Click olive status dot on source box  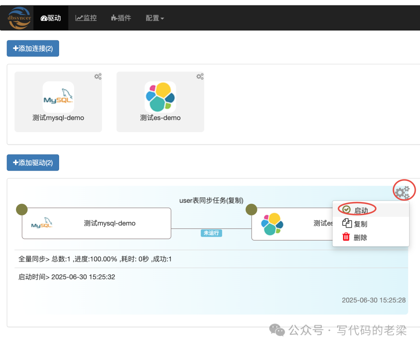click(x=22, y=209)
